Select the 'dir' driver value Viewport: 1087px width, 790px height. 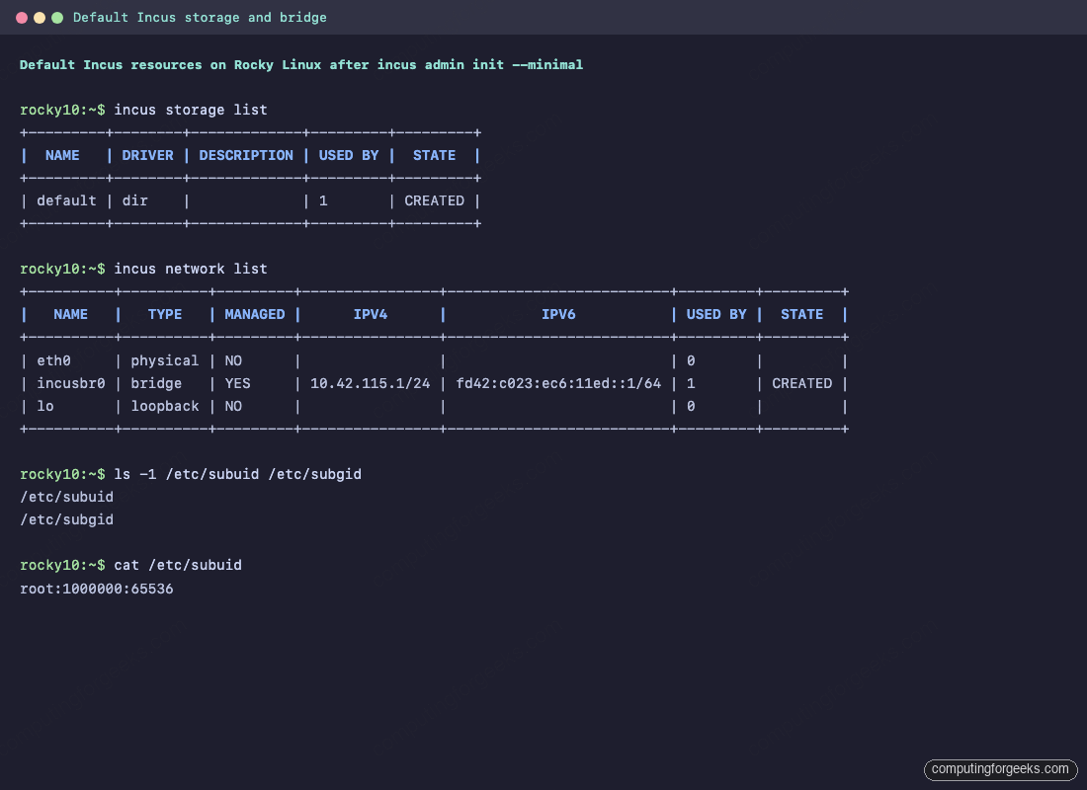tap(135, 200)
